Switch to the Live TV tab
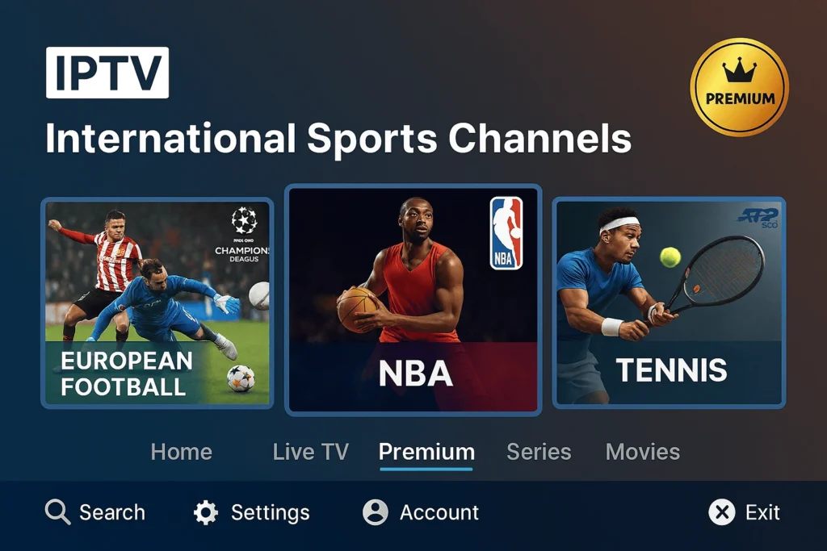 pyautogui.click(x=311, y=452)
